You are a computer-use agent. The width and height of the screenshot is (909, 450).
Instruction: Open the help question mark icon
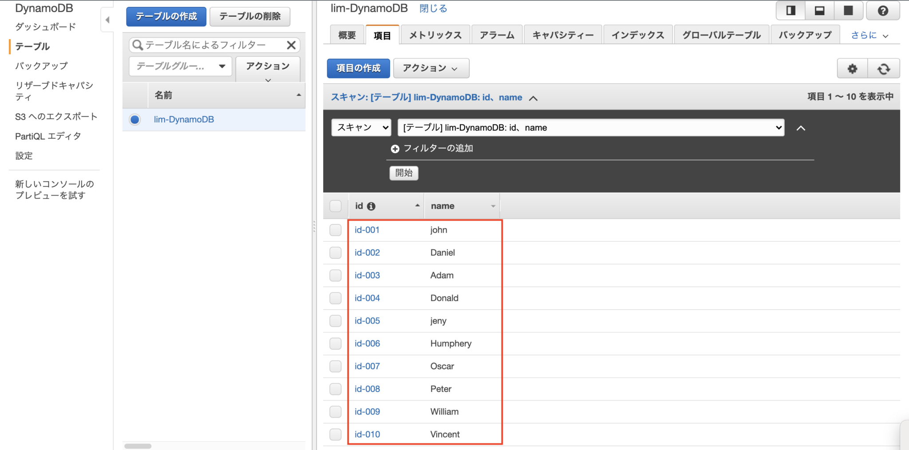point(883,10)
